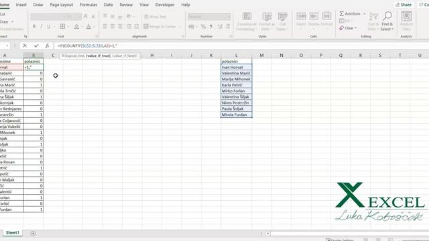Open the Data ribbon tab
The width and height of the screenshot is (429, 241).
108,5
